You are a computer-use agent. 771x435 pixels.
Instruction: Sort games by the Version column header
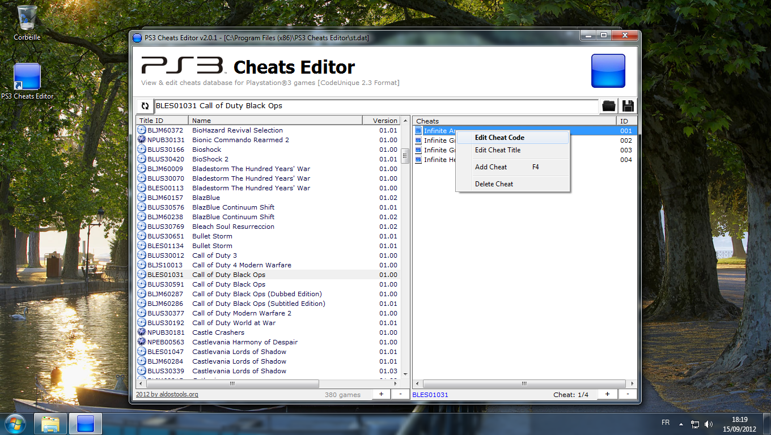tap(382, 121)
